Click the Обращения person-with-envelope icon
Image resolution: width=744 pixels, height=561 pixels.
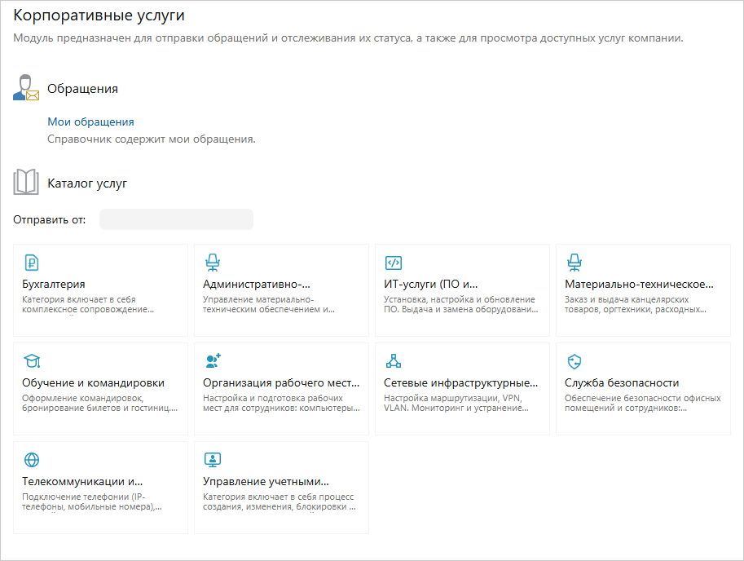26,88
